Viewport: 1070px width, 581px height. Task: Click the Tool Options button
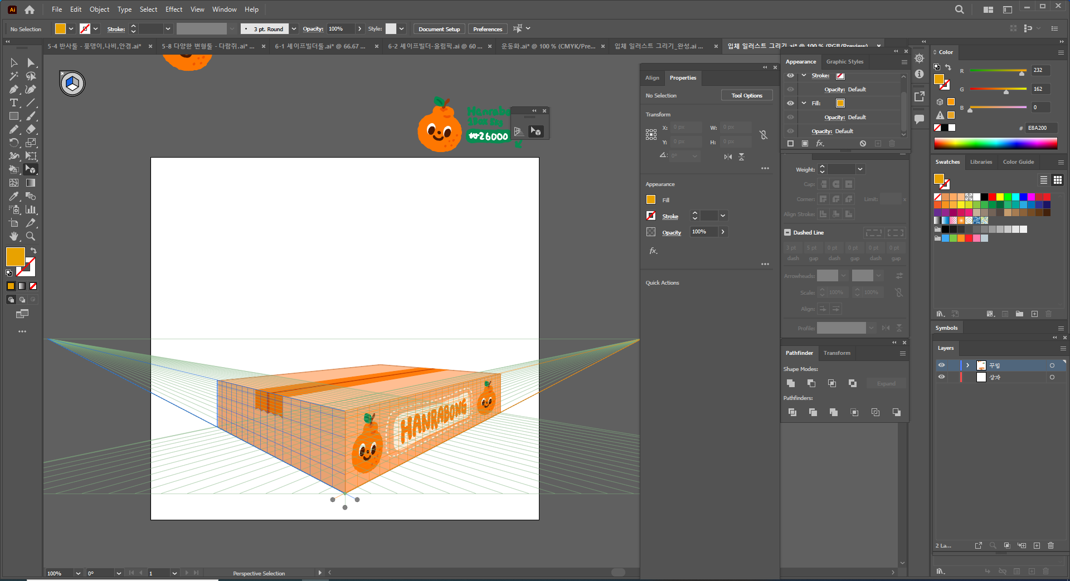tap(747, 96)
